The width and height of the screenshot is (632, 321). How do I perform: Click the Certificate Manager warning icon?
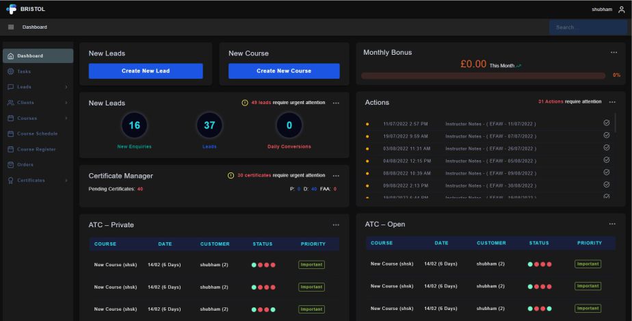pyautogui.click(x=231, y=175)
